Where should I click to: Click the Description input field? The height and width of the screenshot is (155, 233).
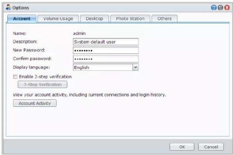106,42
